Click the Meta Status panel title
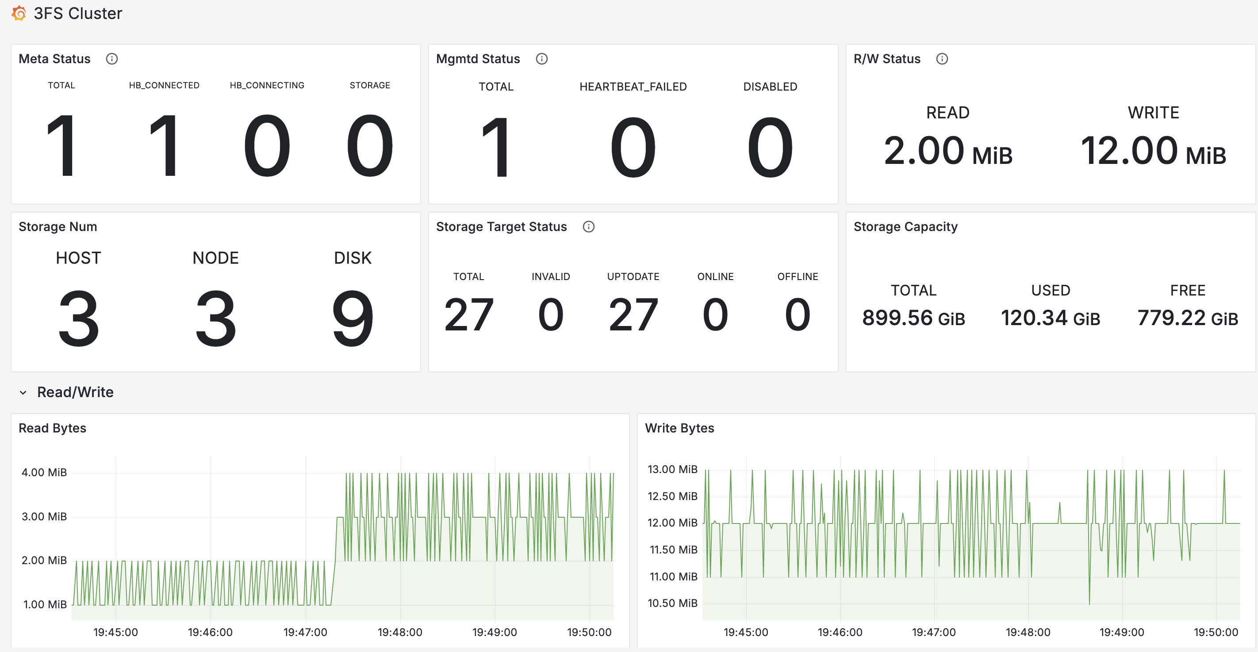This screenshot has width=1258, height=652. [54, 59]
